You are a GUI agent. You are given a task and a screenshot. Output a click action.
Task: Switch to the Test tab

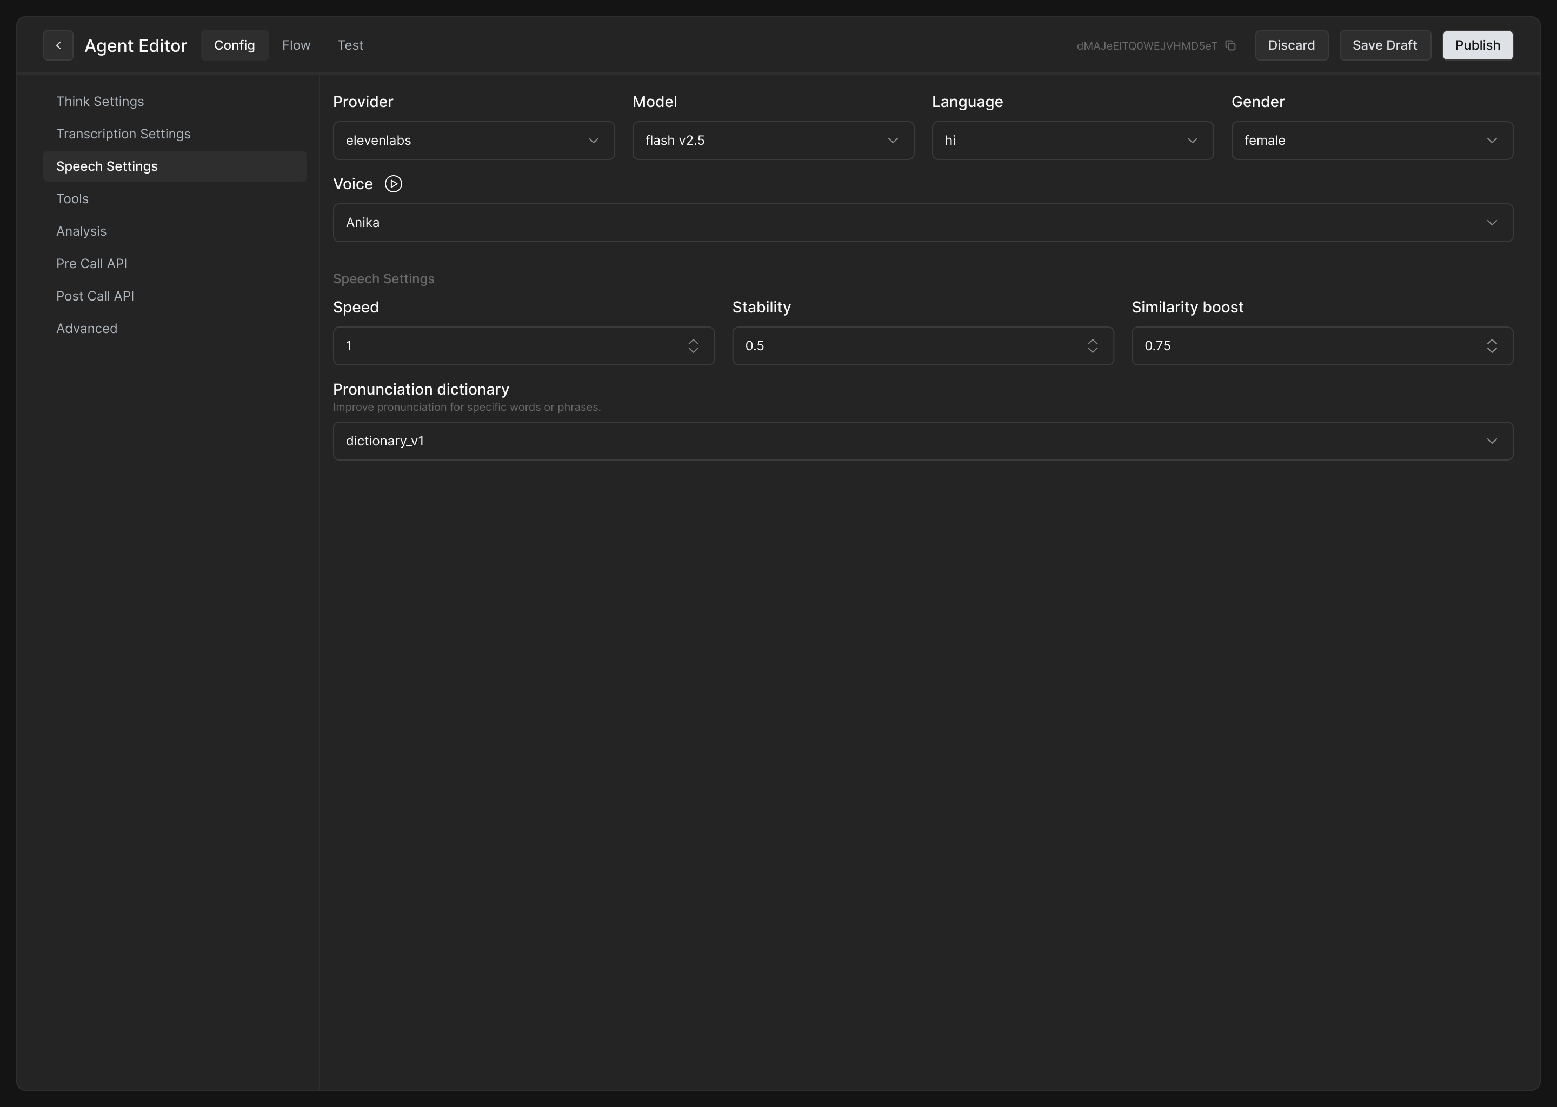350,45
